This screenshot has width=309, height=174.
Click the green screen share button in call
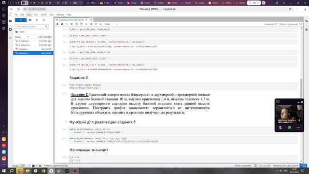point(289,128)
